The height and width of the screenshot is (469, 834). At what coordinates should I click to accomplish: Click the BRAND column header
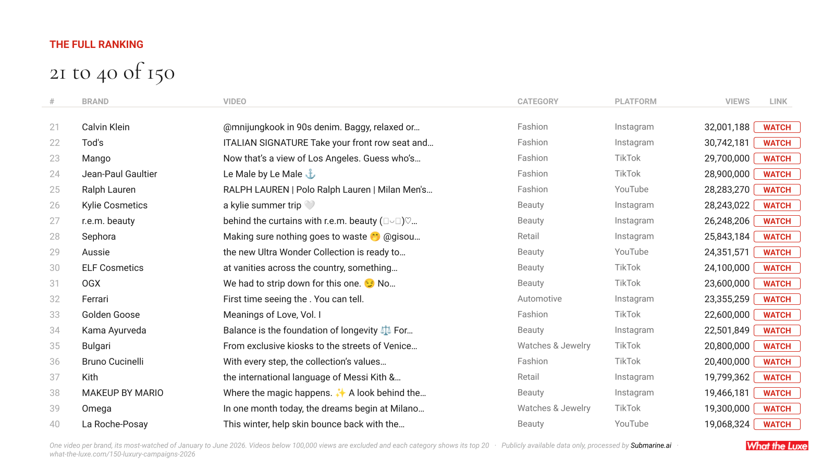(x=95, y=102)
